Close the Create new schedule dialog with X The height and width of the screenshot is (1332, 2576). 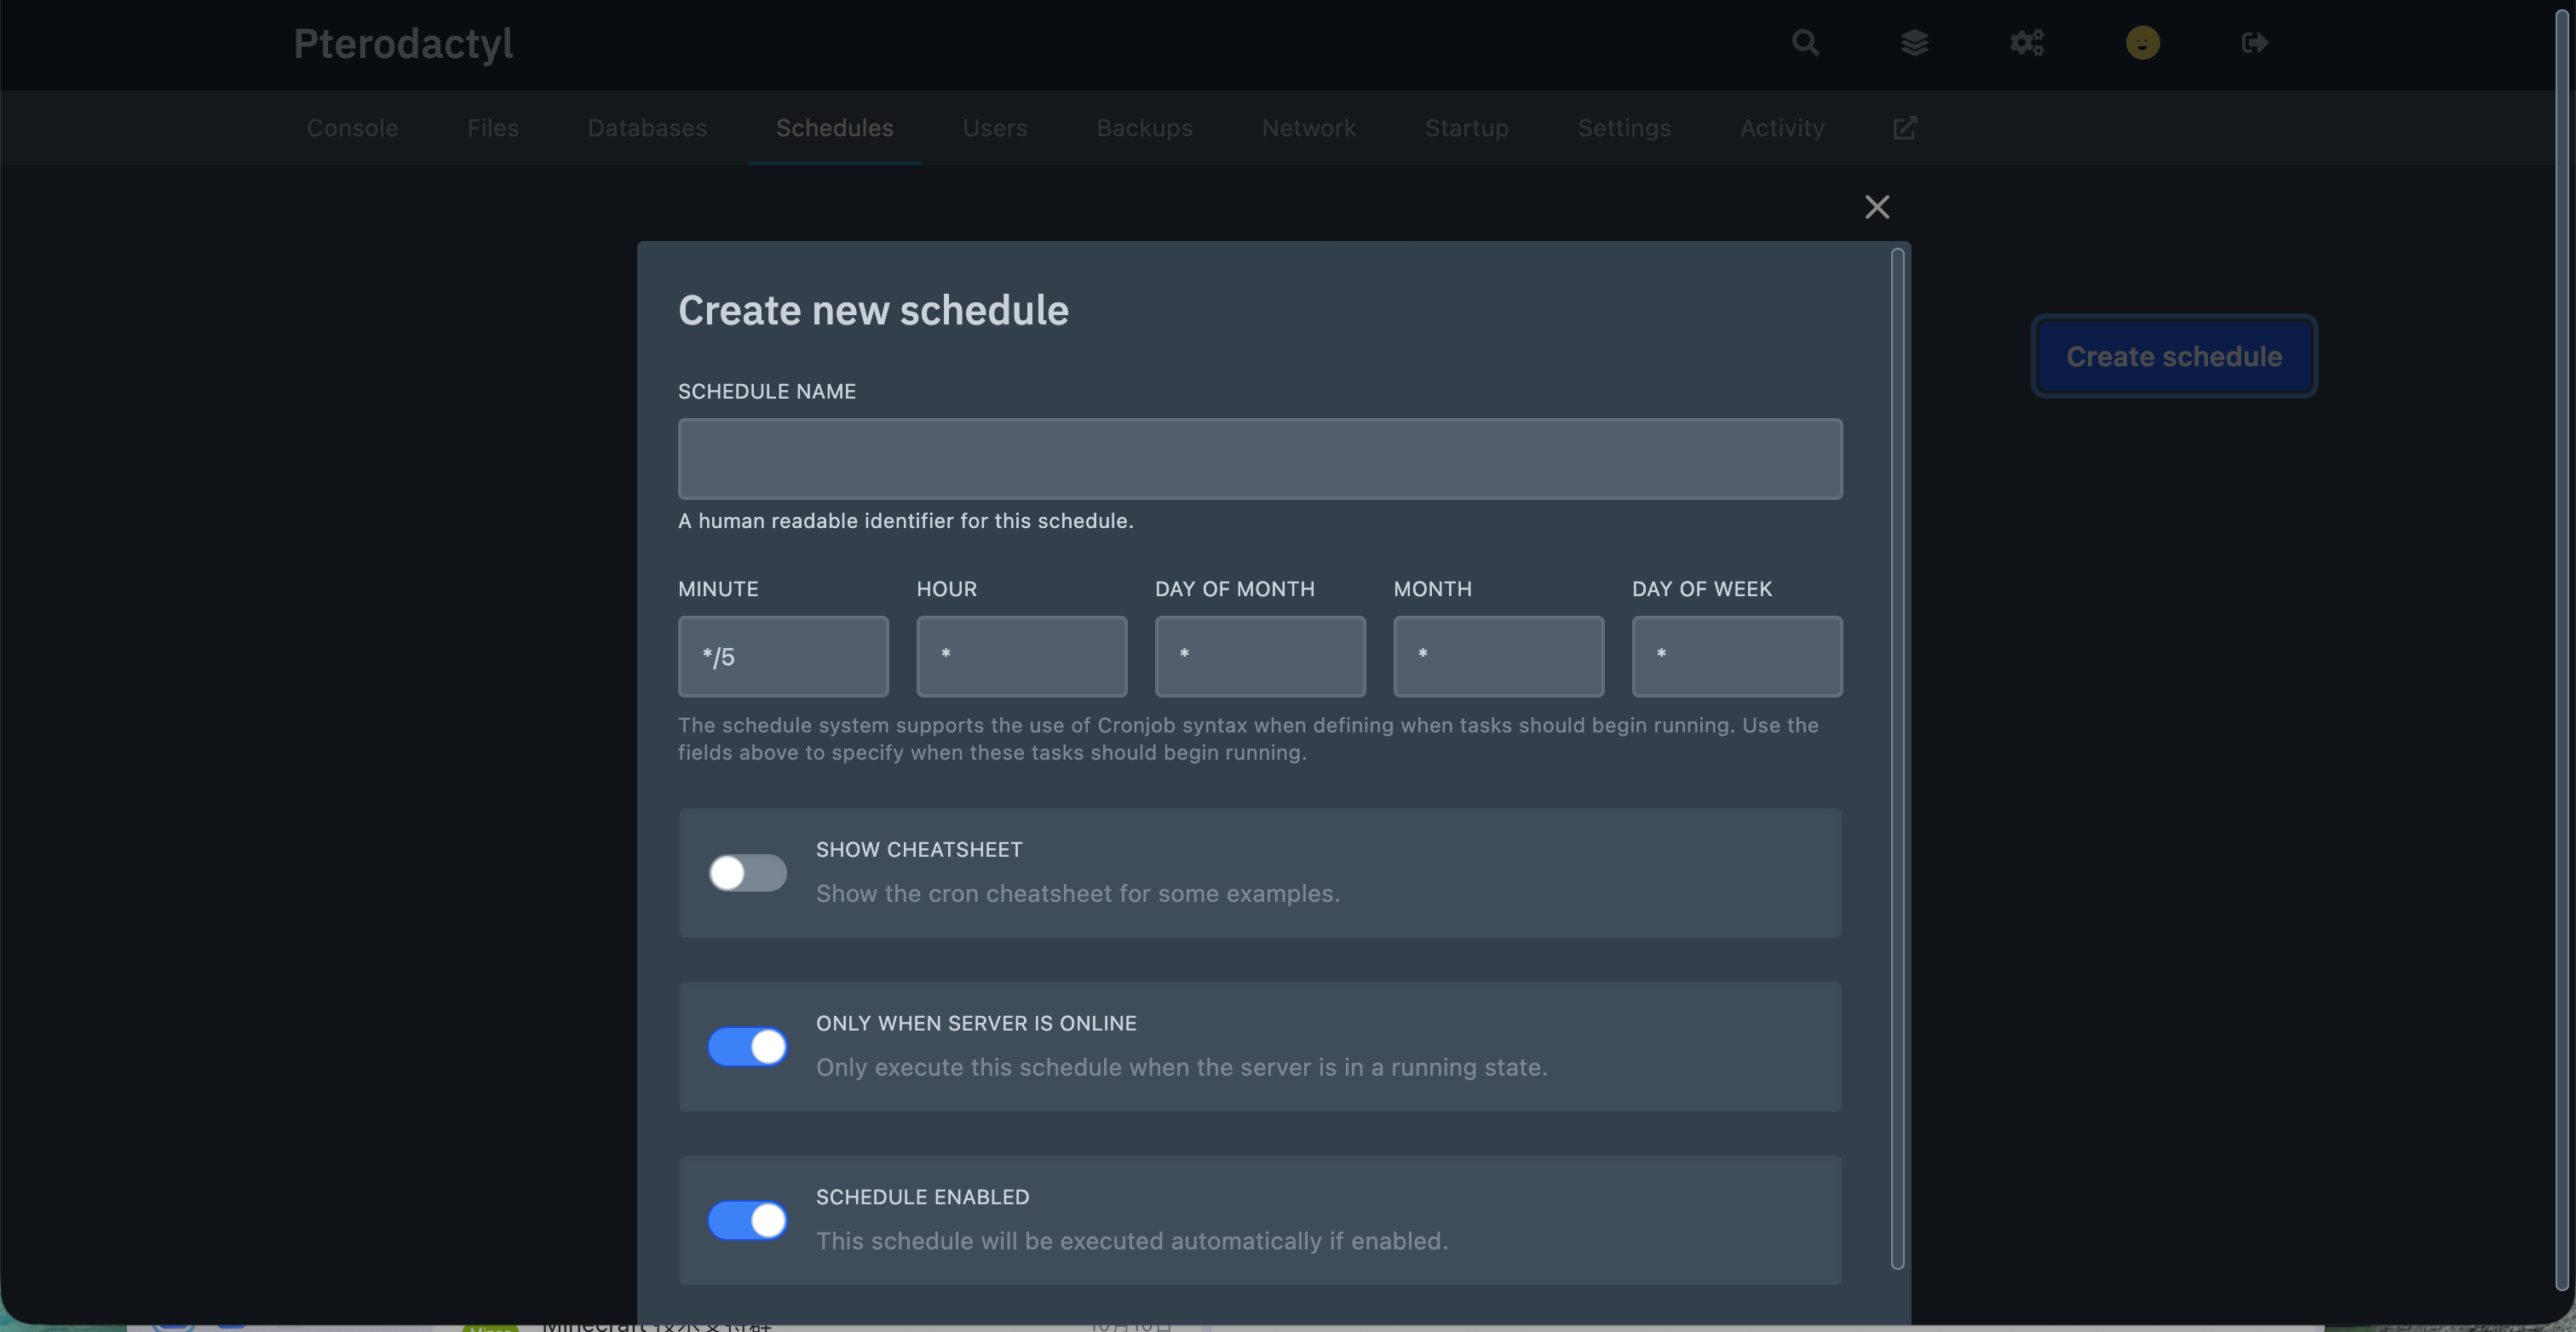pos(1876,207)
